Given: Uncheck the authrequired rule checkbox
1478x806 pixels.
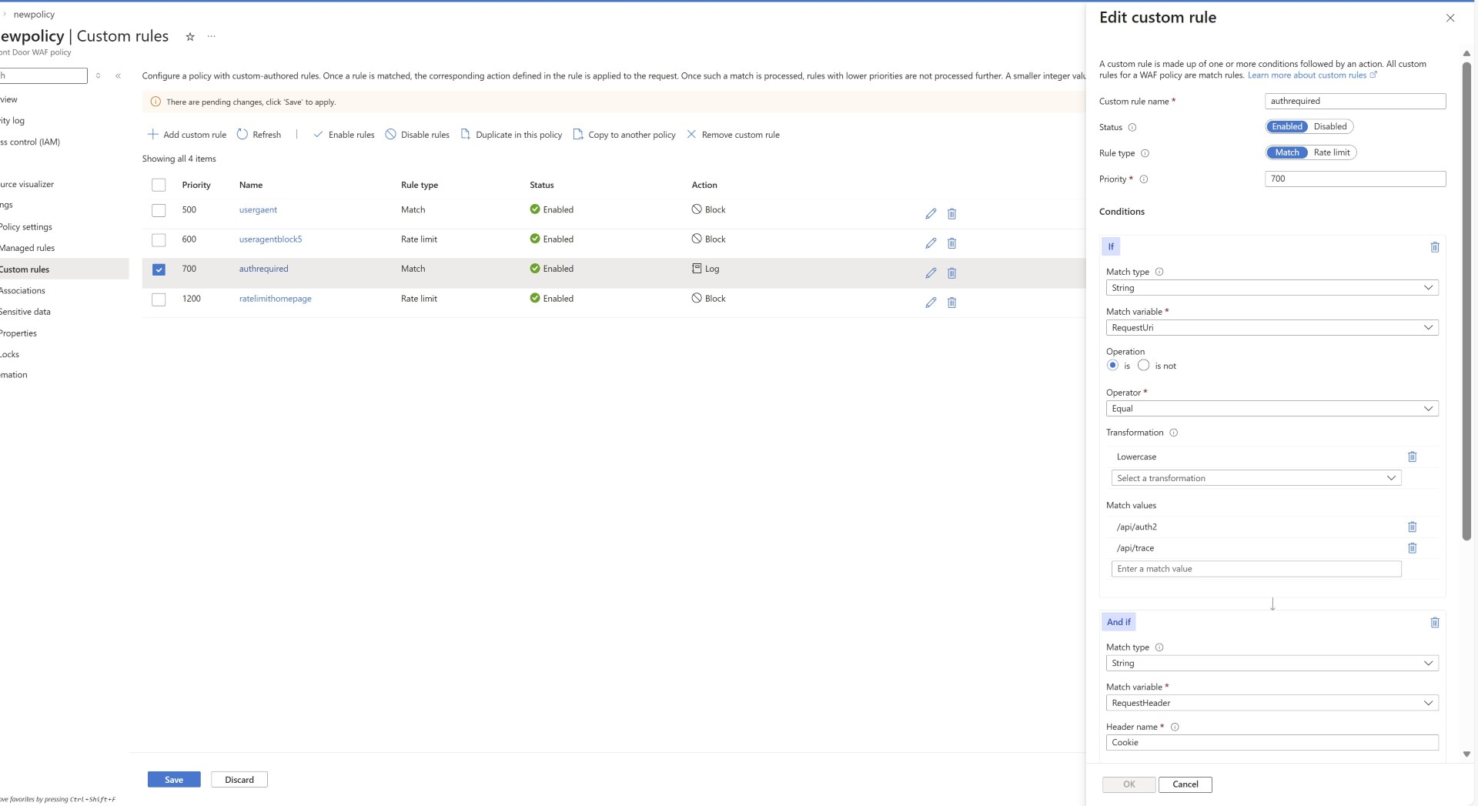Looking at the screenshot, I should 159,269.
